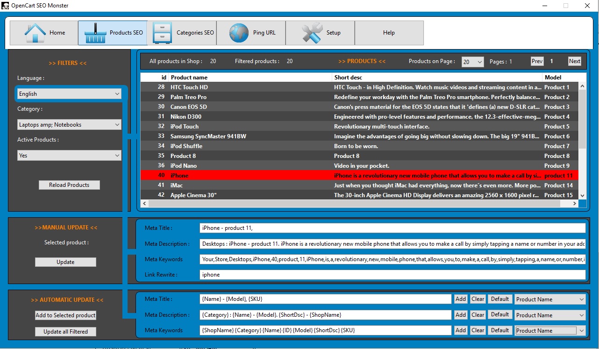Click scroll-right arrow of products table
Screen dimensions: 599x349
pyautogui.click(x=575, y=204)
